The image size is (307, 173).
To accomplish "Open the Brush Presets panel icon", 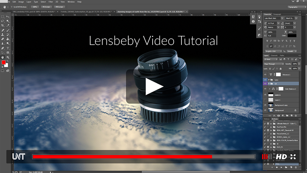I will click(x=259, y=22).
